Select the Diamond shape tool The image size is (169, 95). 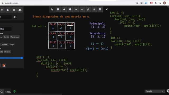64,9
